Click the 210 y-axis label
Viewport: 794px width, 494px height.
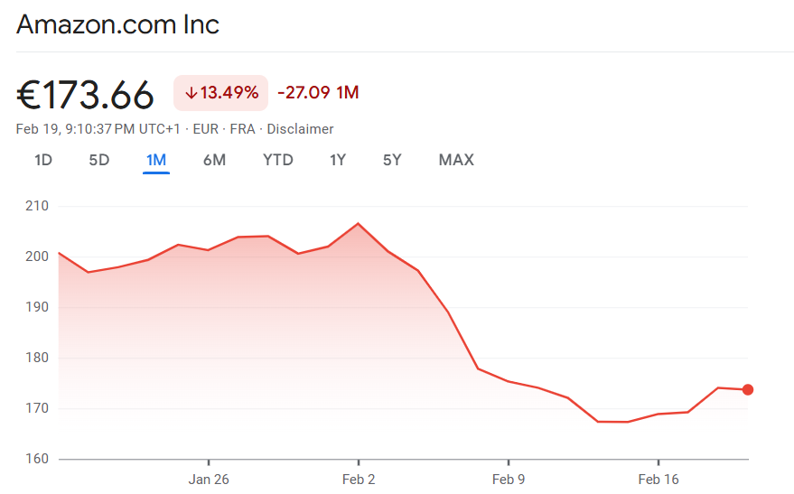coord(37,206)
